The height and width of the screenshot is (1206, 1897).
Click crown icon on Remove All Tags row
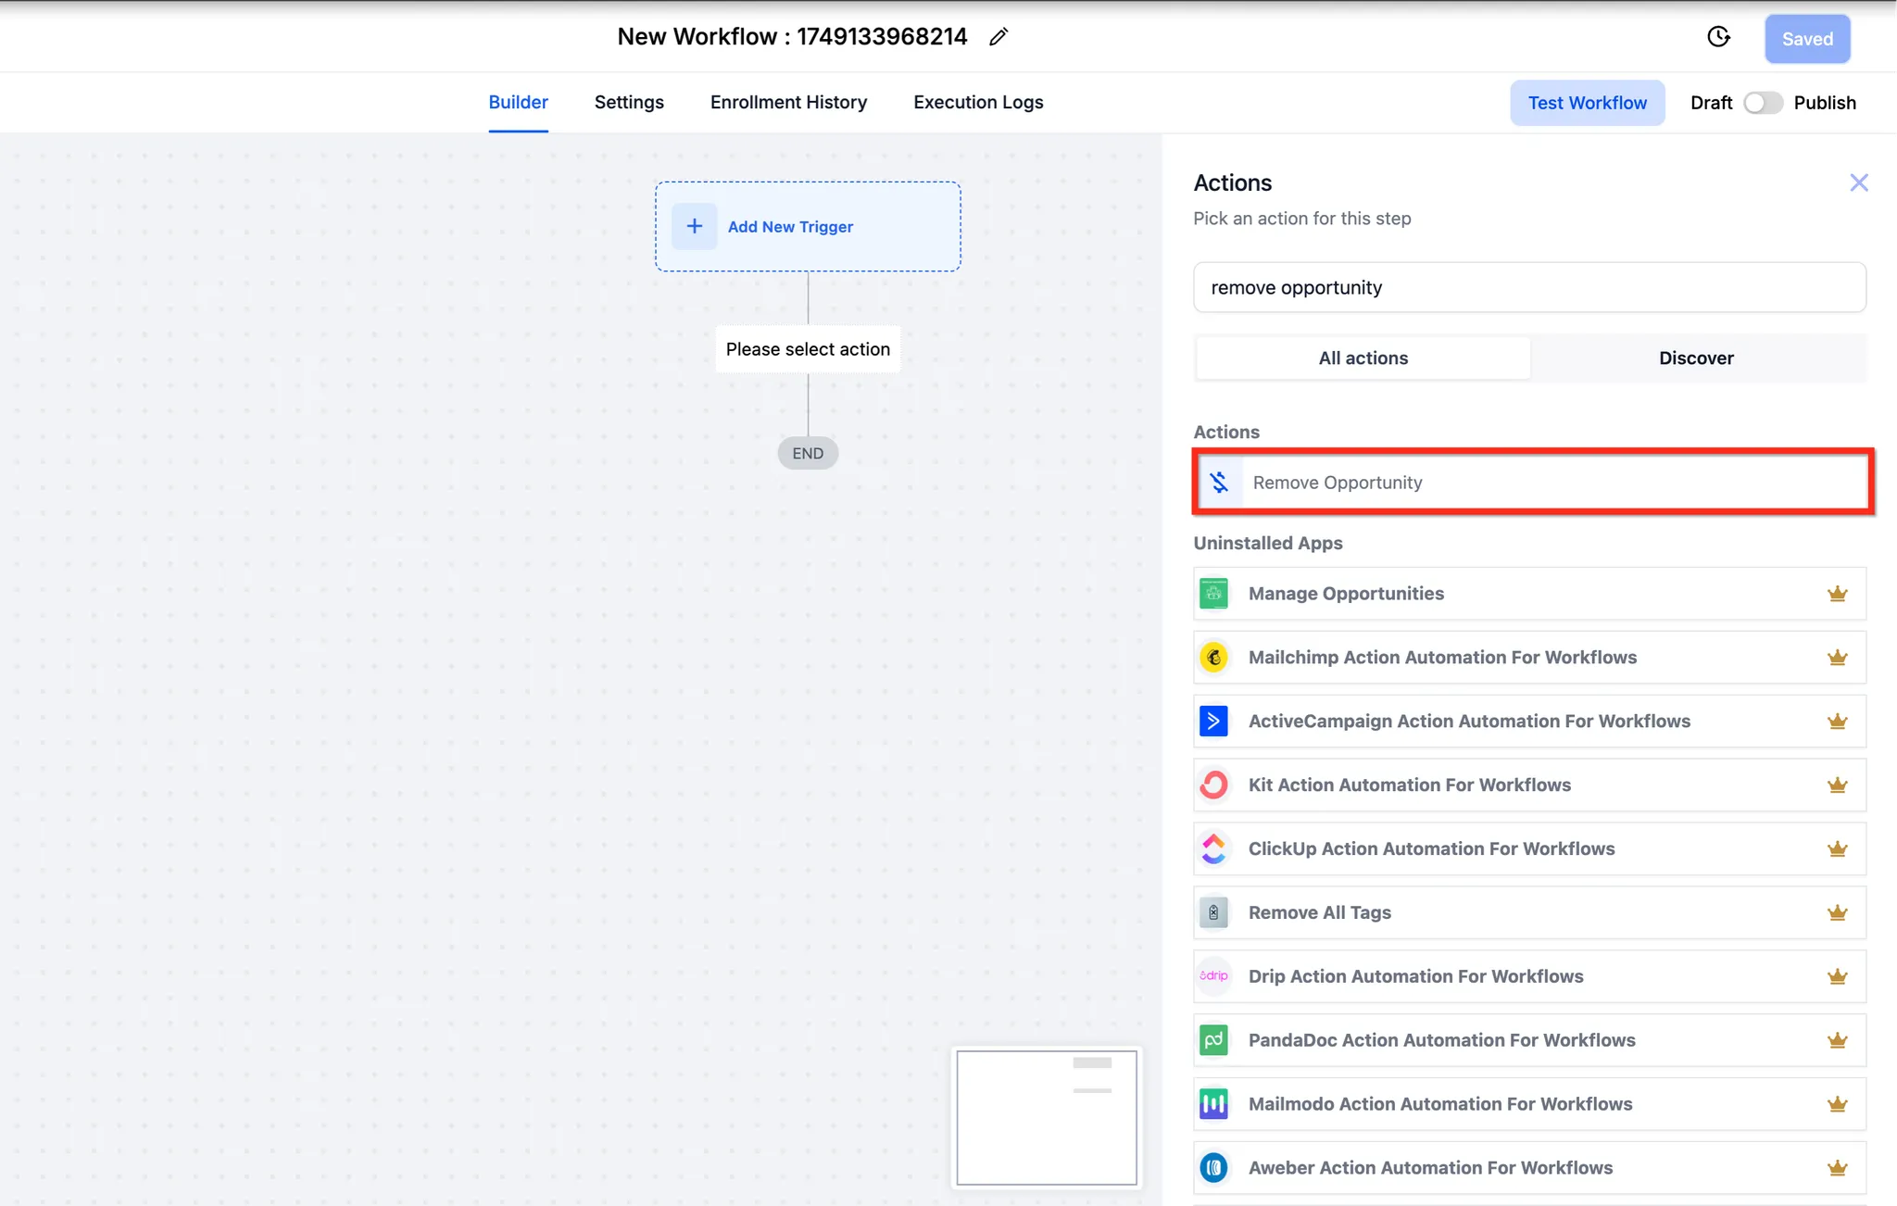point(1838,912)
